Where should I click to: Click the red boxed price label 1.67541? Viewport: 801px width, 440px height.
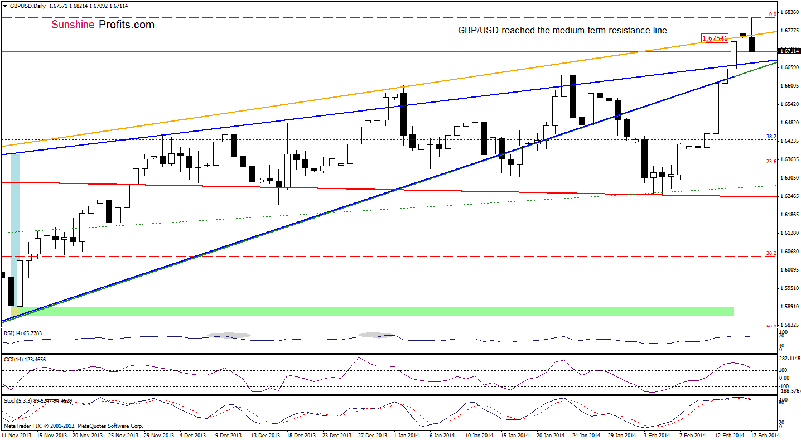pyautogui.click(x=715, y=38)
